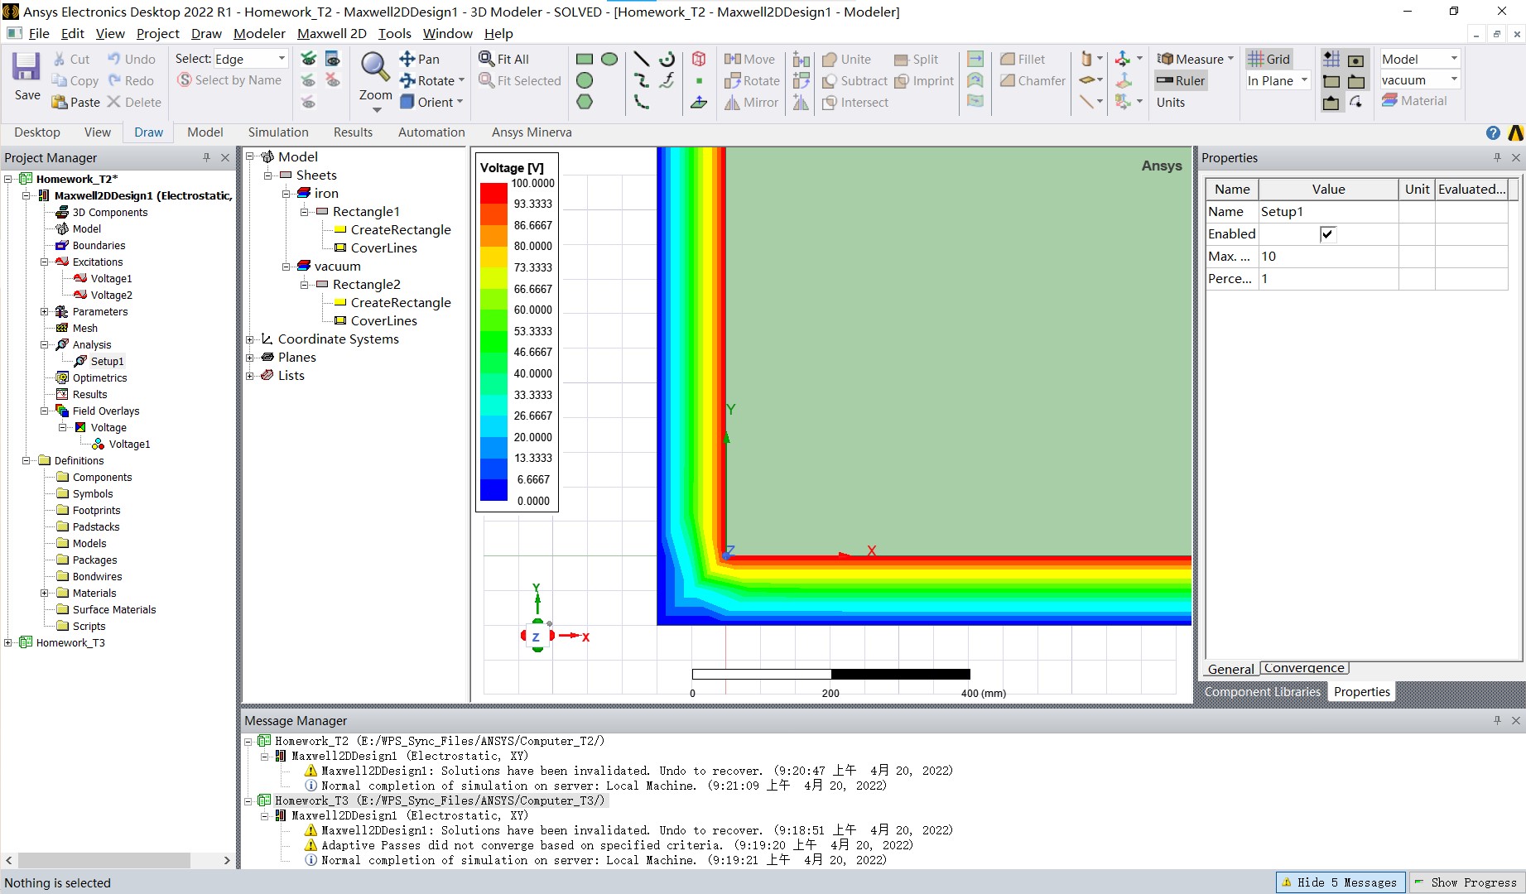The image size is (1526, 894).
Task: Pin the Project Manager panel
Action: (206, 157)
